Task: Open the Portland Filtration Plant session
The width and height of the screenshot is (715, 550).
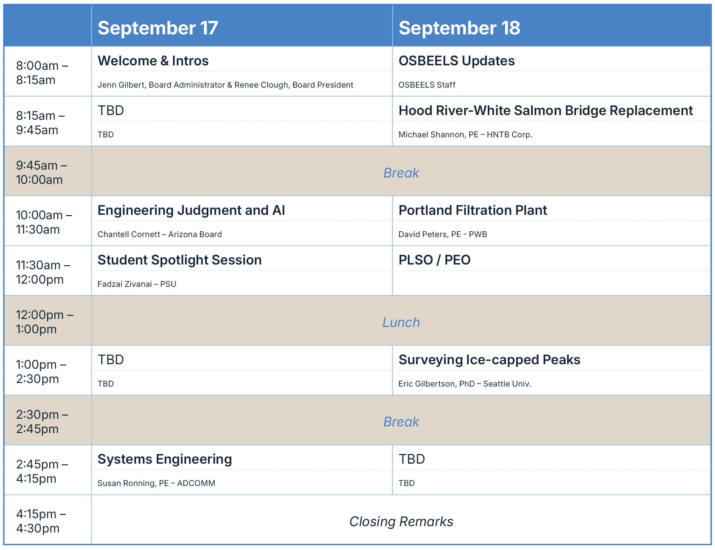Action: pos(473,210)
